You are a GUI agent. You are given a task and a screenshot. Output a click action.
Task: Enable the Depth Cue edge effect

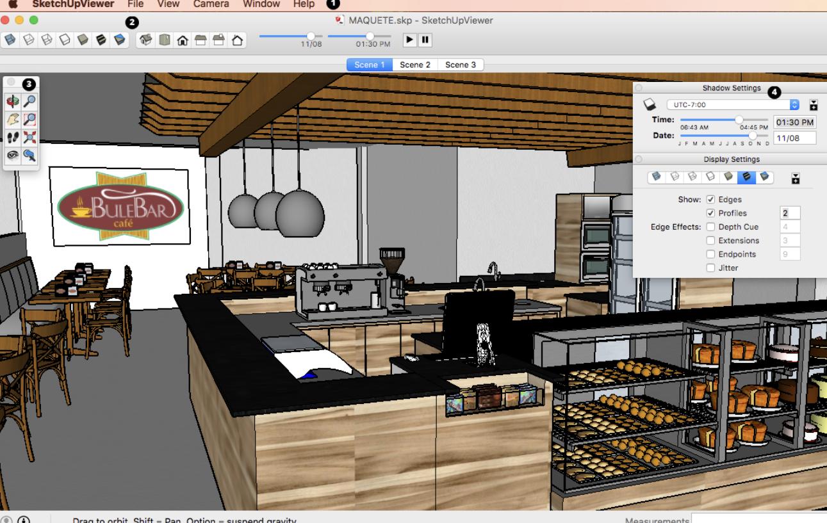coord(710,227)
